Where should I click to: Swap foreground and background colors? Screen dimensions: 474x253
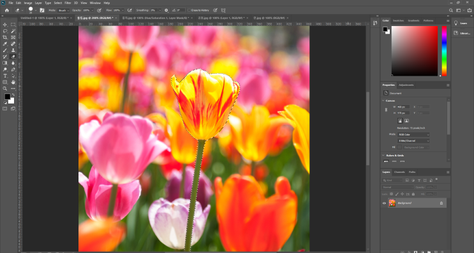pos(13,95)
